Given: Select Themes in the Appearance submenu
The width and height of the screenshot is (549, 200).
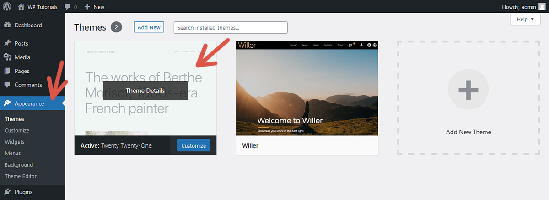Looking at the screenshot, I should [x=15, y=119].
